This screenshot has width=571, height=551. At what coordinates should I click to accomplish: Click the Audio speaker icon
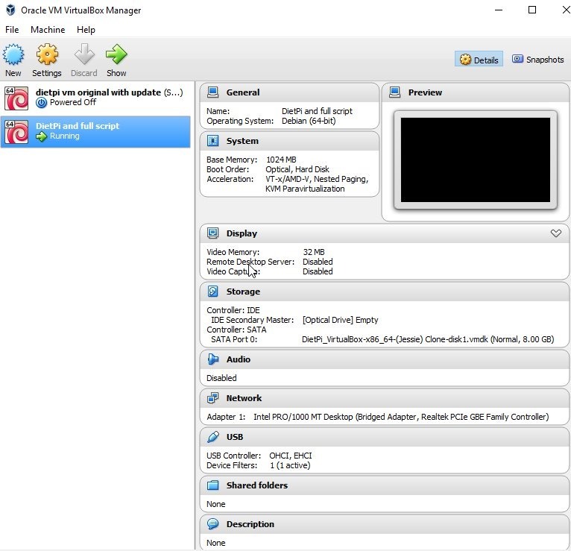pyautogui.click(x=213, y=359)
